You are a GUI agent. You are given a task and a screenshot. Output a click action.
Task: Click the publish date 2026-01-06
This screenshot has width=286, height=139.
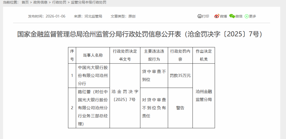(55, 16)
